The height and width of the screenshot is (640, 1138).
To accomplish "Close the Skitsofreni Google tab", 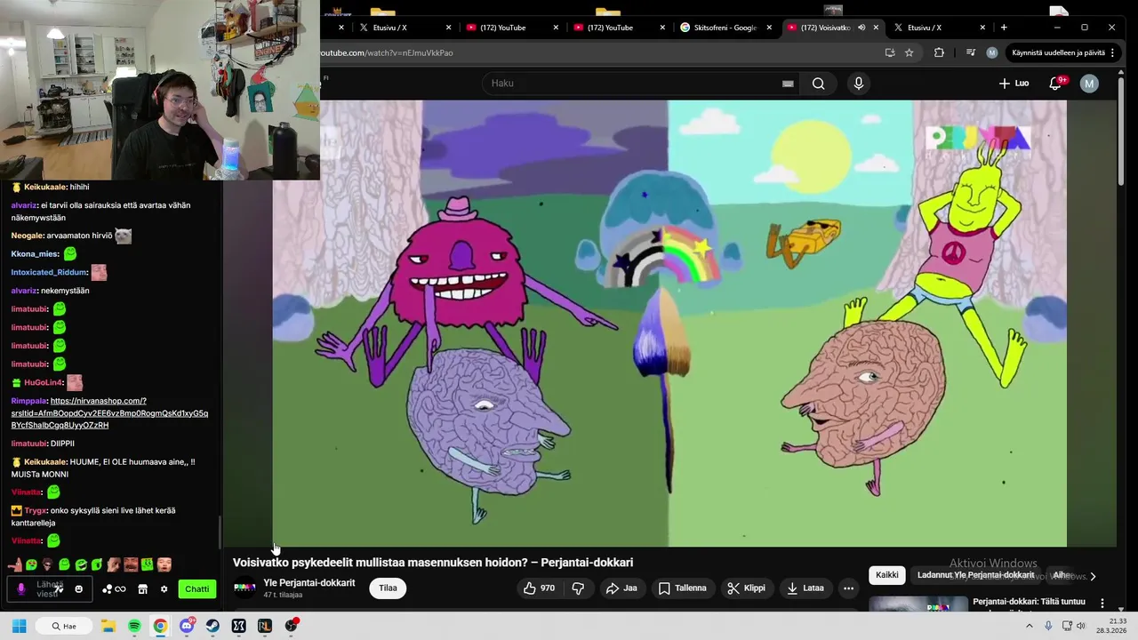I will 769,28.
